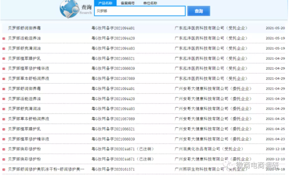Screen dimensions: 291x175
Task: Open 贝罗娜植萃臻护乳 dated 2021-04-25
Action: point(24,129)
